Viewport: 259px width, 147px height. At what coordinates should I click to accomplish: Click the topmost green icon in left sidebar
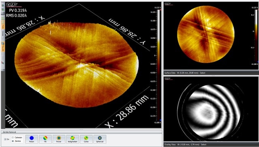coord(3,5)
